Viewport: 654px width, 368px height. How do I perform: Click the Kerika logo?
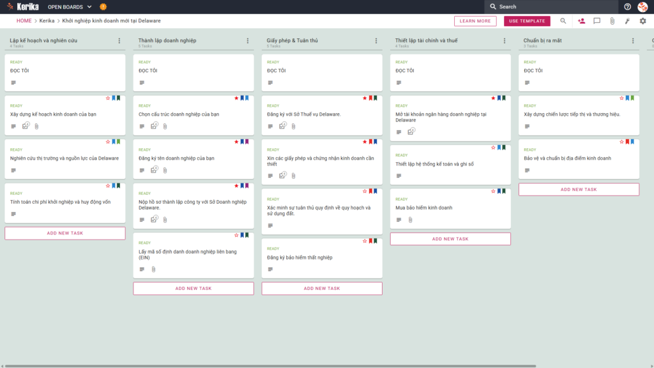[x=22, y=6]
